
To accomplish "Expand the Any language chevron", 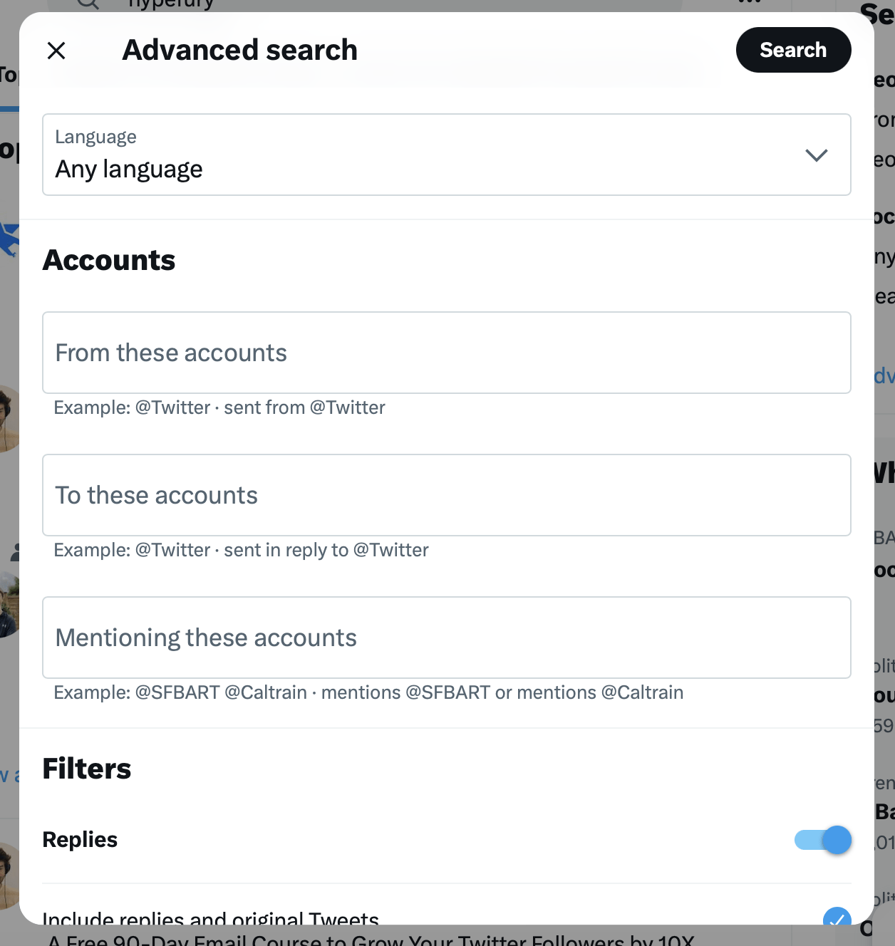I will 817,155.
